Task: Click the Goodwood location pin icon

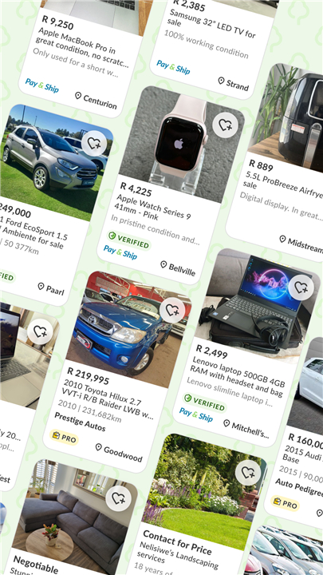Action: [x=98, y=447]
